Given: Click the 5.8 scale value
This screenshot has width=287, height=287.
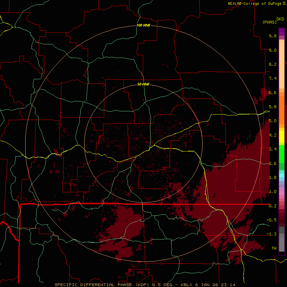Looking at the screenshot, I should tap(273, 107).
